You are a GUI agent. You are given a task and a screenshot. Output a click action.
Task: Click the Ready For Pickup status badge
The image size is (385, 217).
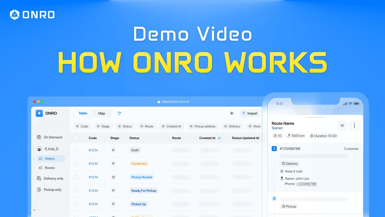click(144, 190)
